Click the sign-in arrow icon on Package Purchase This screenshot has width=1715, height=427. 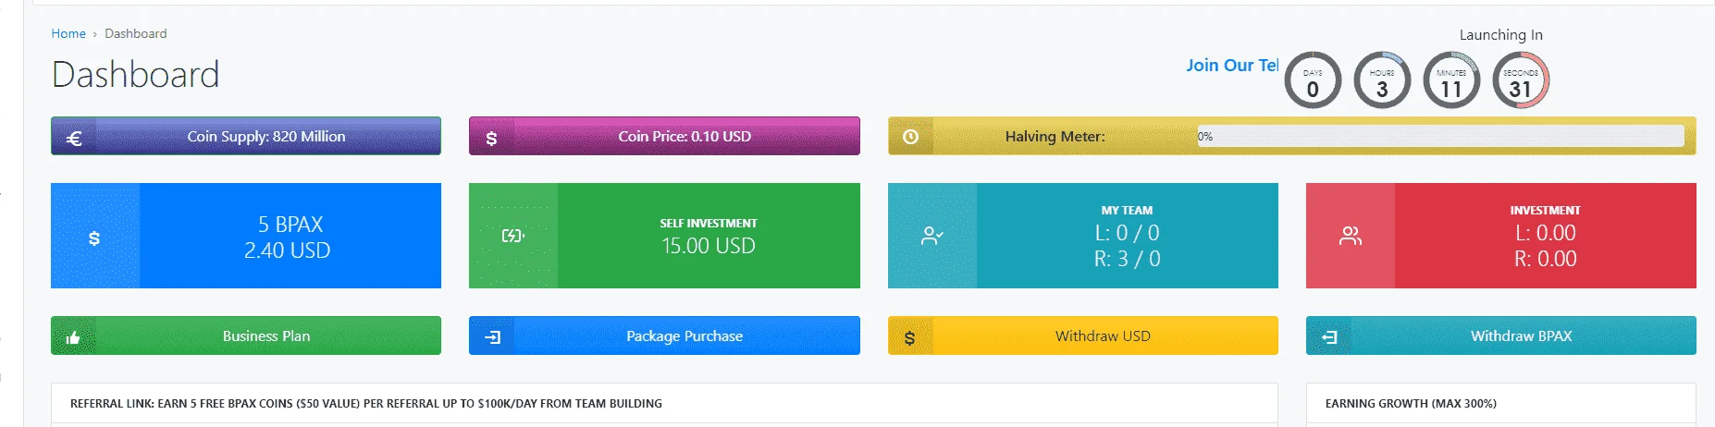point(493,336)
